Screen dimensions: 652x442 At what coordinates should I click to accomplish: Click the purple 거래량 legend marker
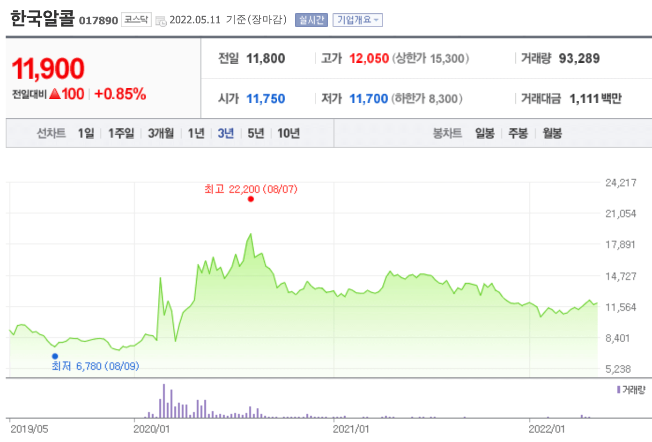(619, 390)
